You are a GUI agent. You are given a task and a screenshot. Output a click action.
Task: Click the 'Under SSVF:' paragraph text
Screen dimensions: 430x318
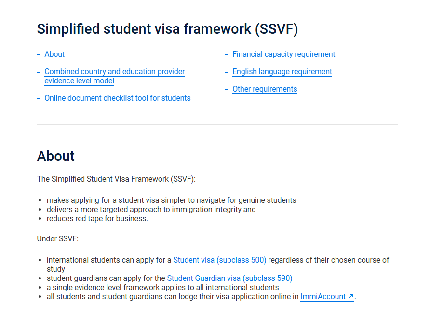pos(57,239)
